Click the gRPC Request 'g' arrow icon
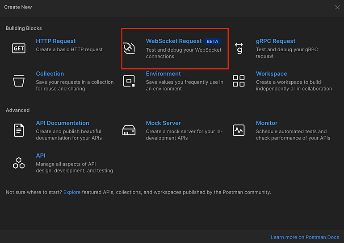The height and width of the screenshot is (243, 344). tap(239, 48)
